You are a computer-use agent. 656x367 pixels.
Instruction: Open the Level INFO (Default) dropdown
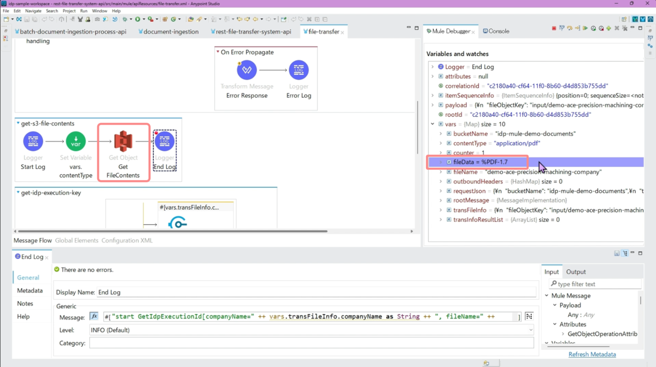pos(312,330)
